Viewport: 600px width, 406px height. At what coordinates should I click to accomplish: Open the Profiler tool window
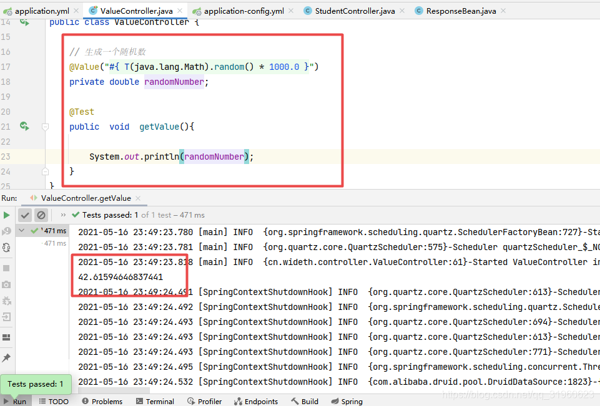click(204, 402)
